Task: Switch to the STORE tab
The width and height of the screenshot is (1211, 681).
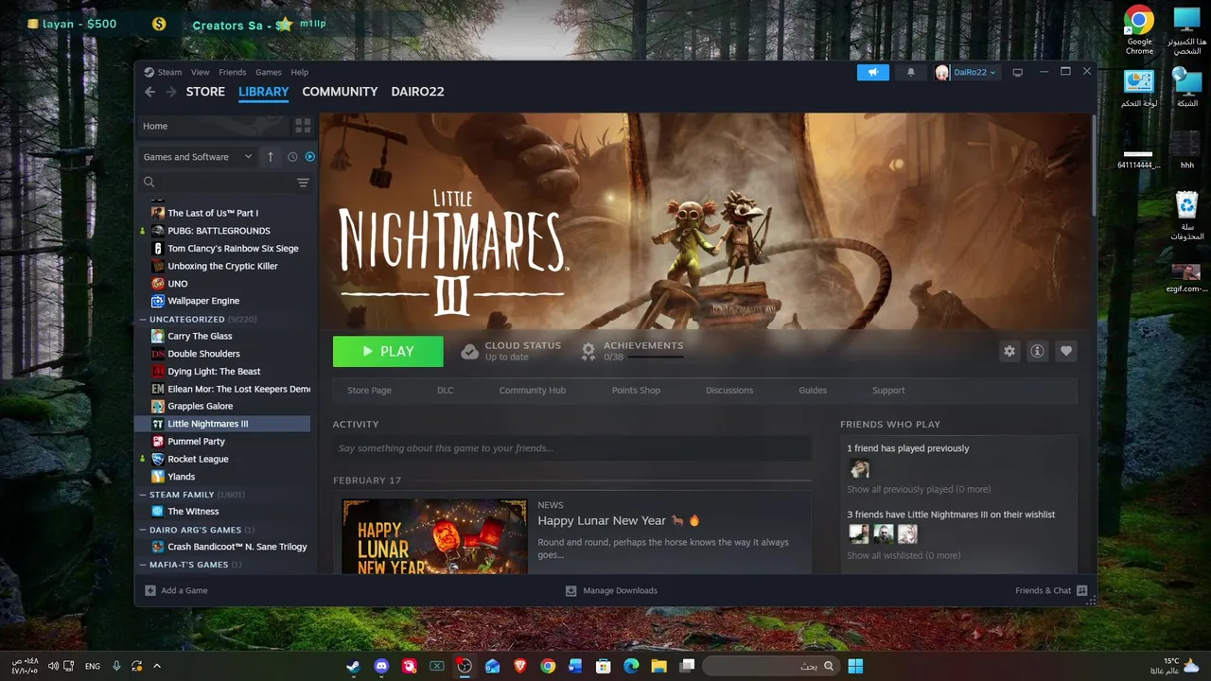Action: (205, 92)
